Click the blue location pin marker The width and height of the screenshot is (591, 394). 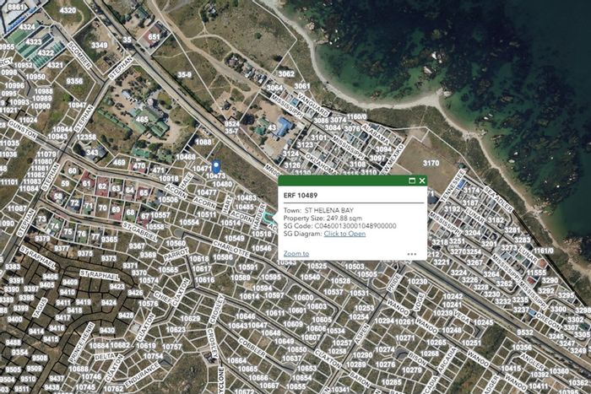coord(216,167)
